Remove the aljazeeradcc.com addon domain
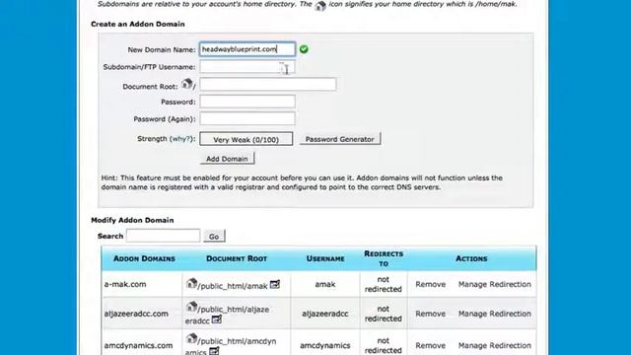Viewport: 631px width, 355px height. point(431,314)
